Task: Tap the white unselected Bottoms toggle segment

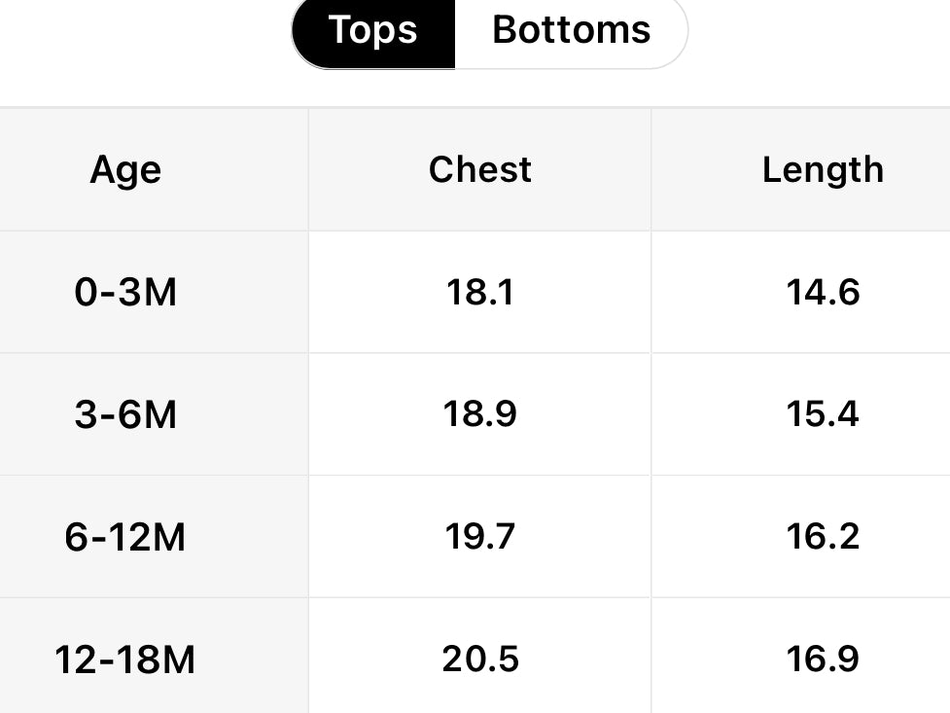Action: point(571,30)
